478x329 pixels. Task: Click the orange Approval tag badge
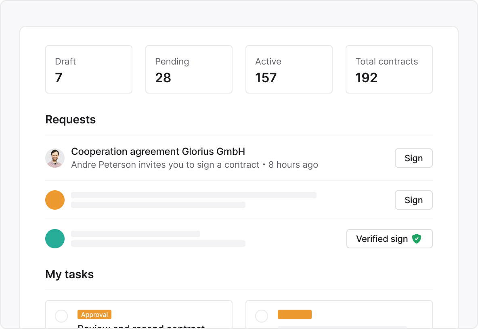[x=94, y=314]
